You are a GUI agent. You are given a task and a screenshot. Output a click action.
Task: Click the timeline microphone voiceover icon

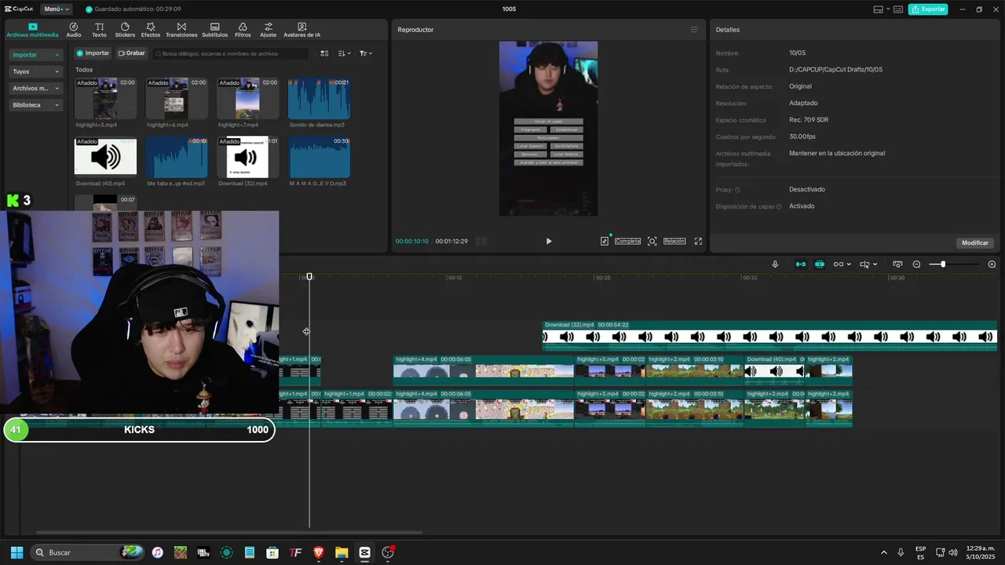coord(775,264)
